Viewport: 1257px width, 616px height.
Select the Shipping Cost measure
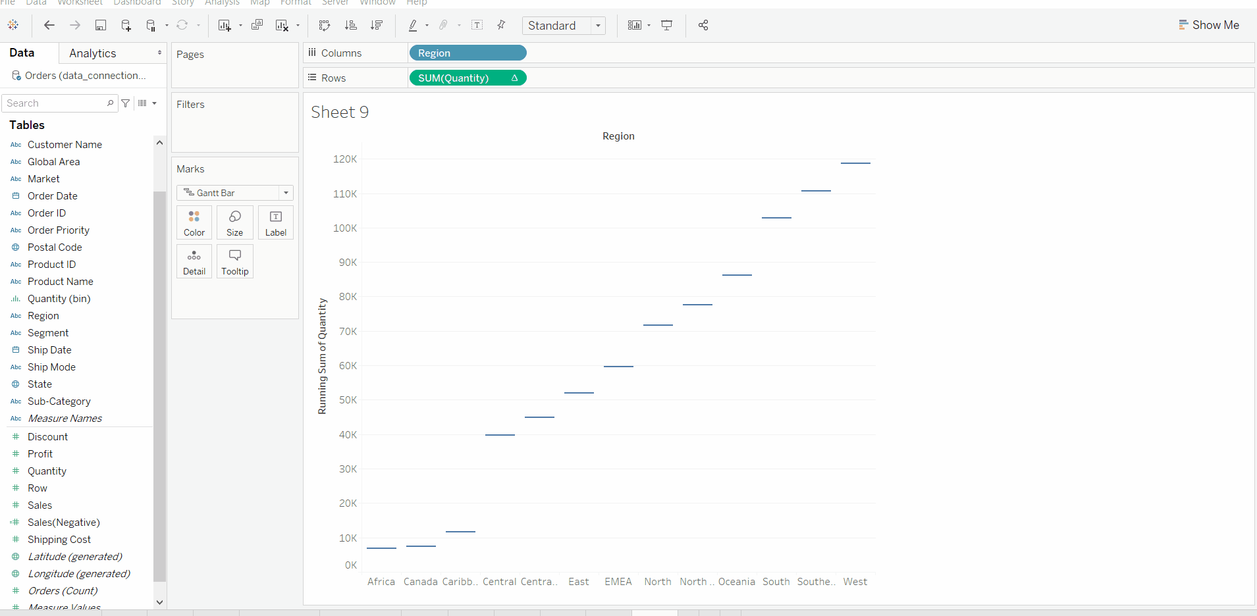59,540
